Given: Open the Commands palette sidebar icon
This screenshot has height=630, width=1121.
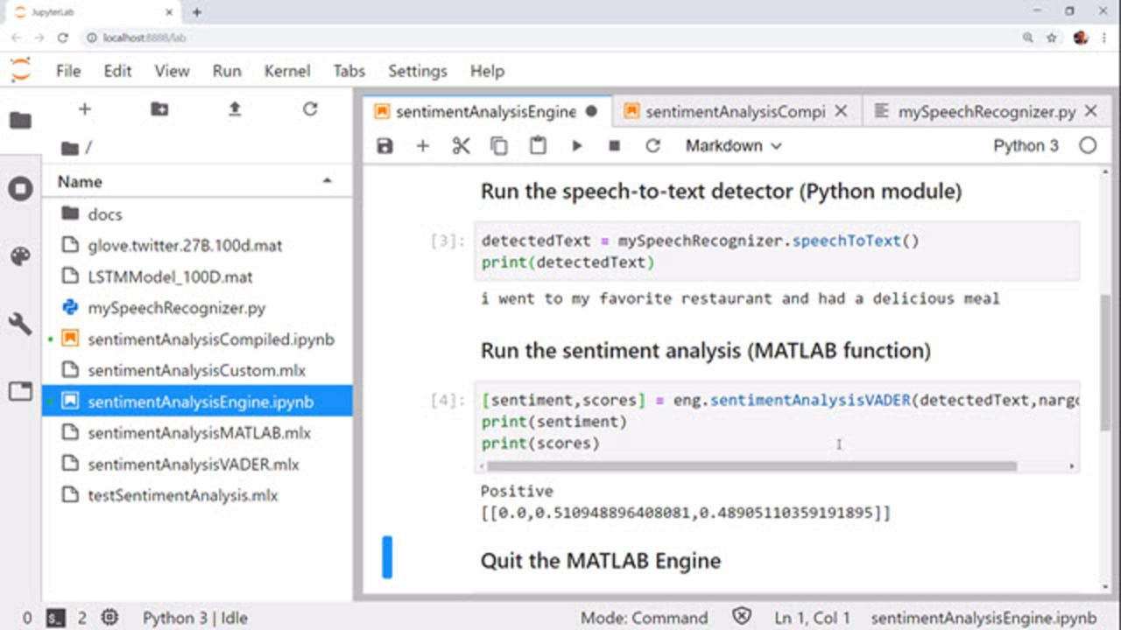Looking at the screenshot, I should (x=20, y=256).
